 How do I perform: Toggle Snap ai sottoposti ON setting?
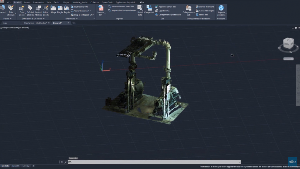point(83,15)
